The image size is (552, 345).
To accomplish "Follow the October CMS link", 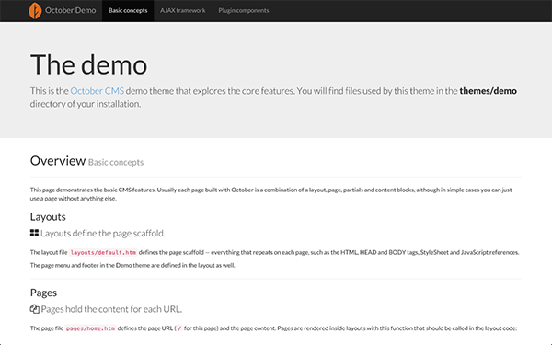I will 98,91.
